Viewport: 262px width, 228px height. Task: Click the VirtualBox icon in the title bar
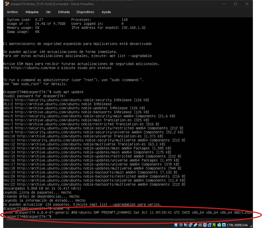click(7, 4)
